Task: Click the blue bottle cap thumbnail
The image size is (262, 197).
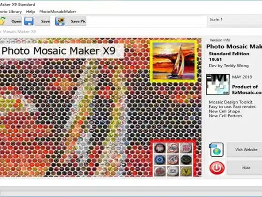Action: coord(160,159)
